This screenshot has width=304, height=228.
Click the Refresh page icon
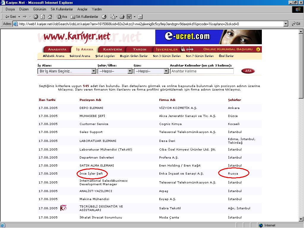click(x=43, y=17)
